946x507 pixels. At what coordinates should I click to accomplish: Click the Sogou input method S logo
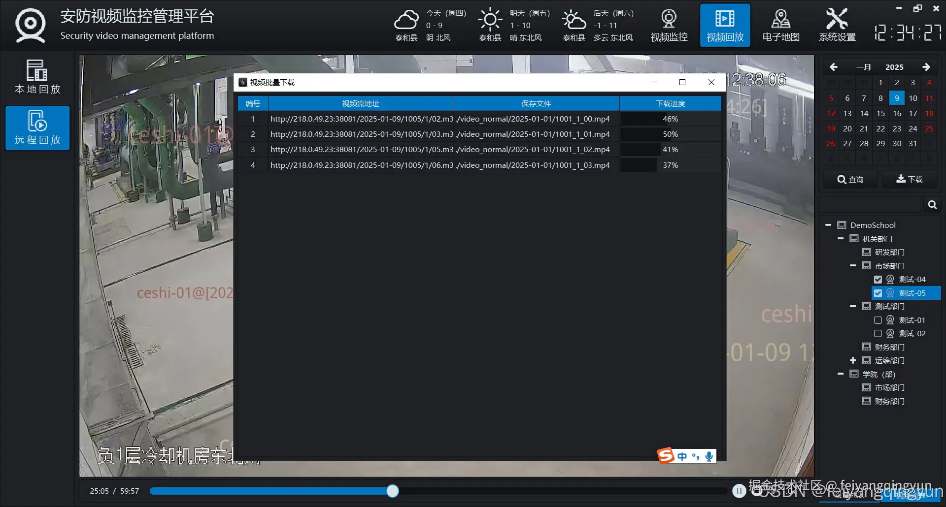click(x=665, y=456)
